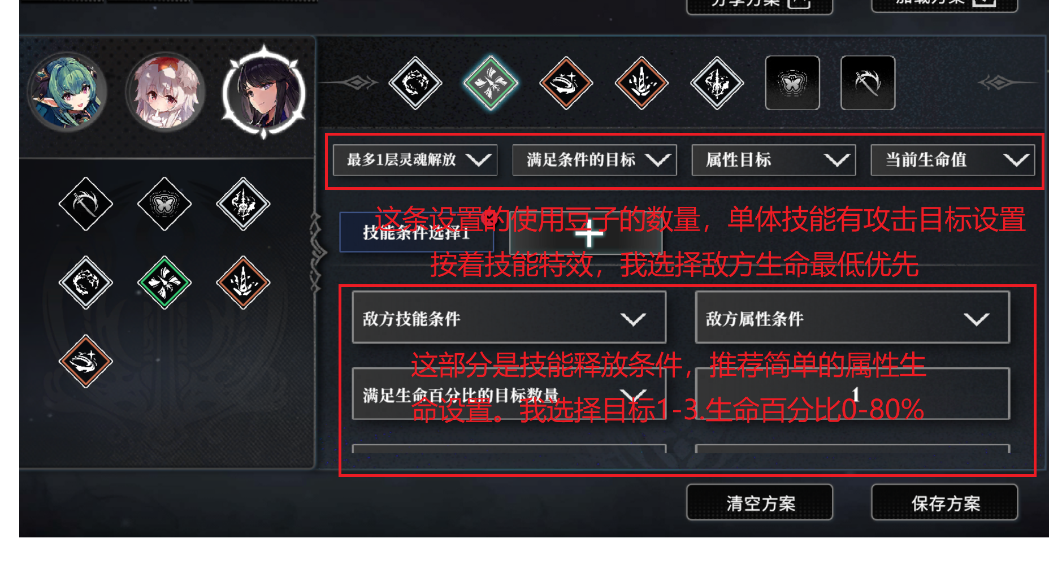Pick the orange swirl skill at grid bottom

86,361
